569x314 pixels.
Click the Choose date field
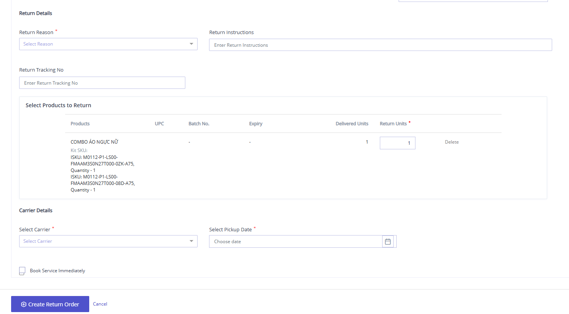[x=295, y=241]
